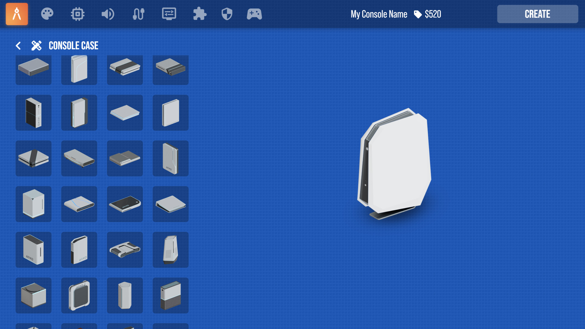
Task: Open the security shield section
Action: point(227,14)
